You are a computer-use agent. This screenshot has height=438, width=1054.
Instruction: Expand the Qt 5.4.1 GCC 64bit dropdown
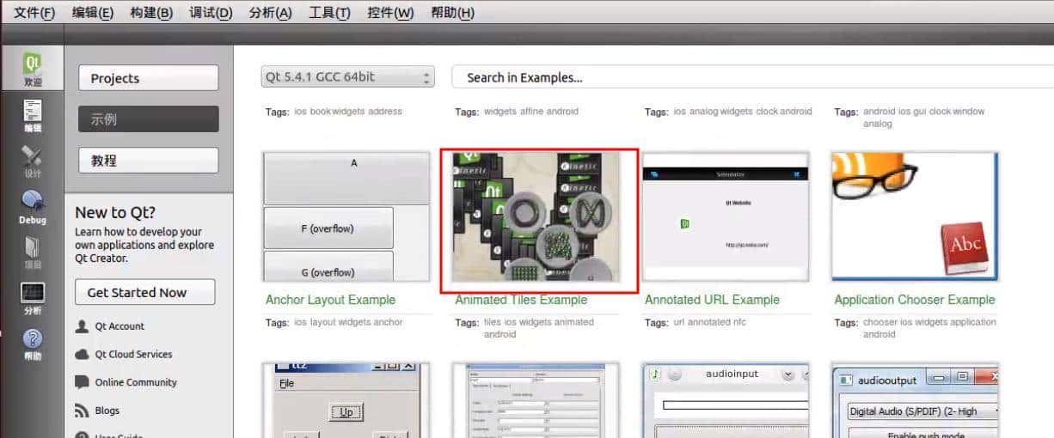tap(347, 77)
